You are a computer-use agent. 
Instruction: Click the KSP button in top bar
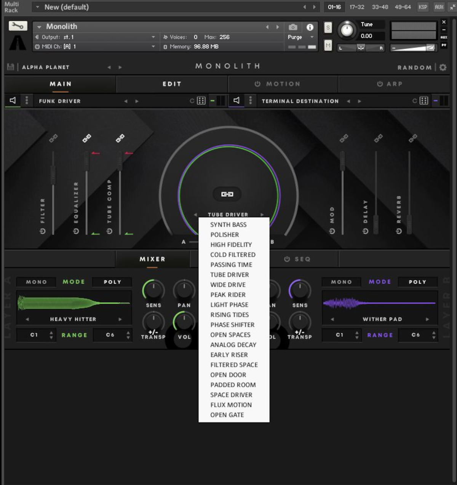[423, 7]
